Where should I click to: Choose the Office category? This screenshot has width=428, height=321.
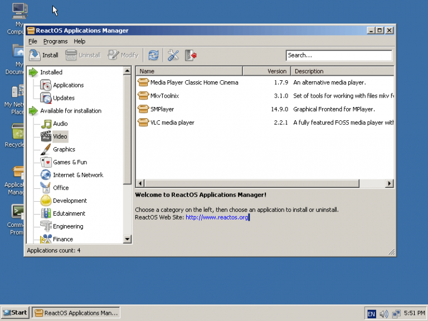click(61, 188)
